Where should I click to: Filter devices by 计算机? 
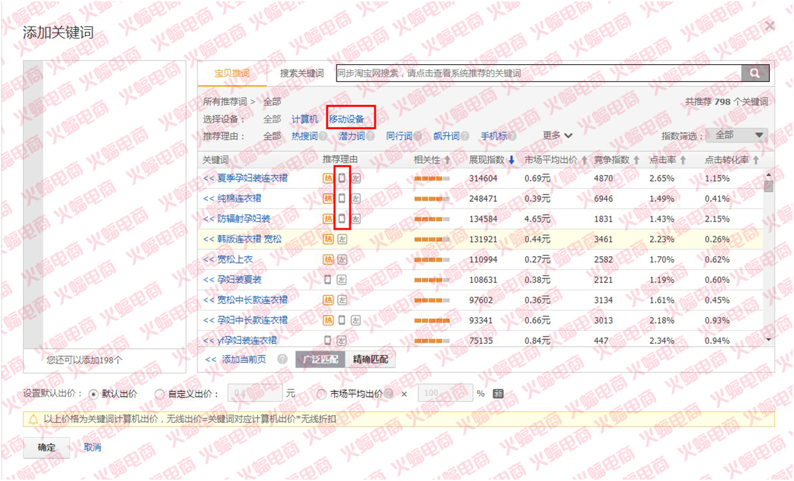pyautogui.click(x=305, y=120)
